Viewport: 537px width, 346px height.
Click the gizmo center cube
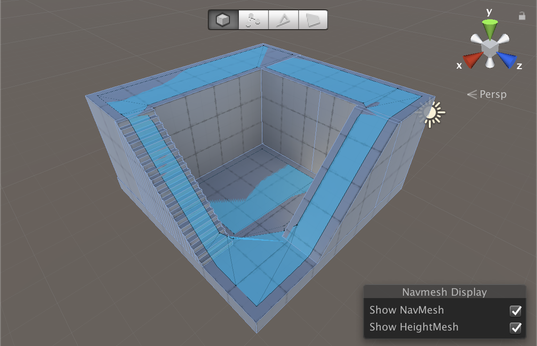click(490, 47)
